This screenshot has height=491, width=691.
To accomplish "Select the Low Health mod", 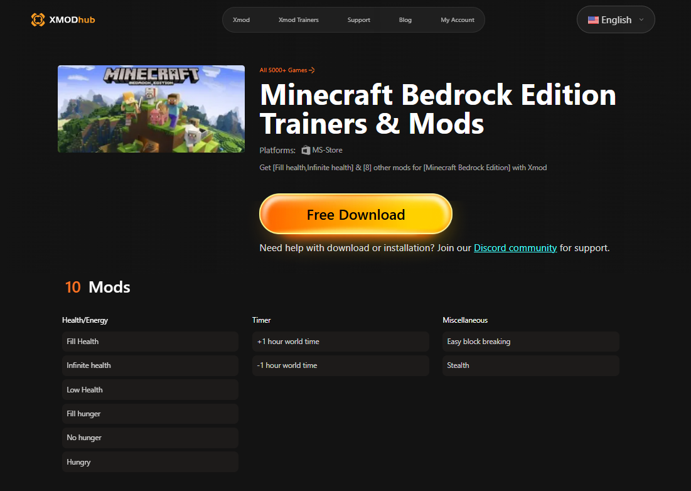I will [150, 390].
